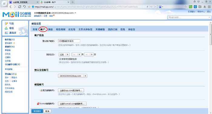This screenshot has width=212, height=114.
Task: Open new browser tab with plus button
Action: [x=73, y=2]
